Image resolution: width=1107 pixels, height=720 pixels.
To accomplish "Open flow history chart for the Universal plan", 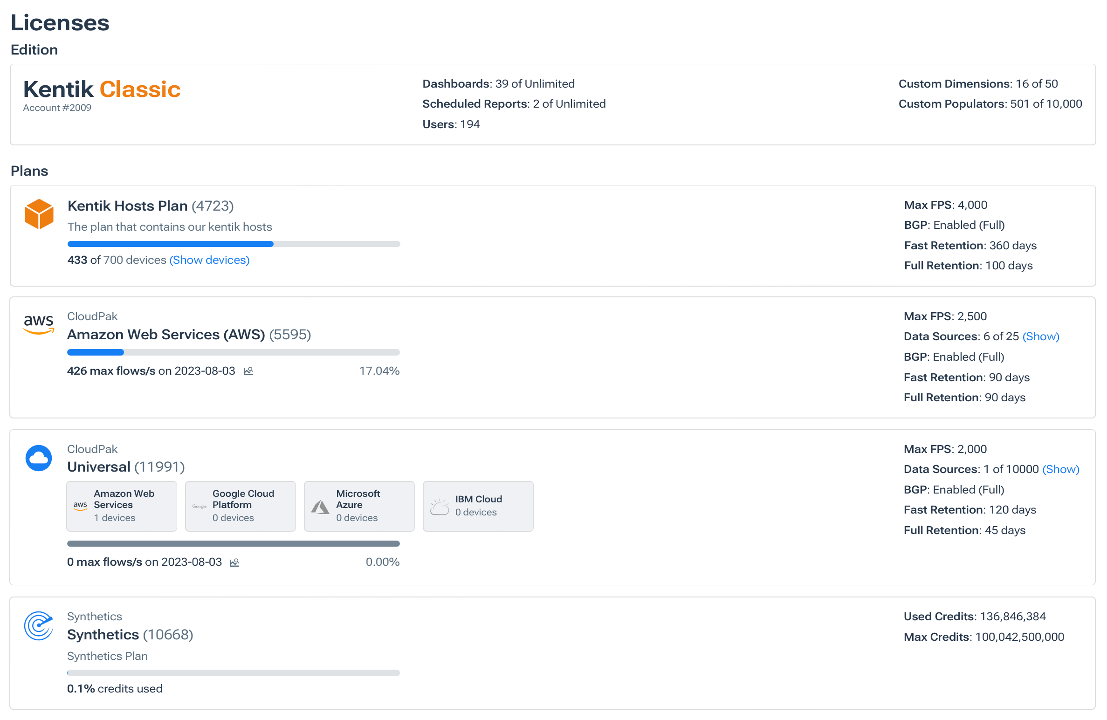I will [x=235, y=562].
